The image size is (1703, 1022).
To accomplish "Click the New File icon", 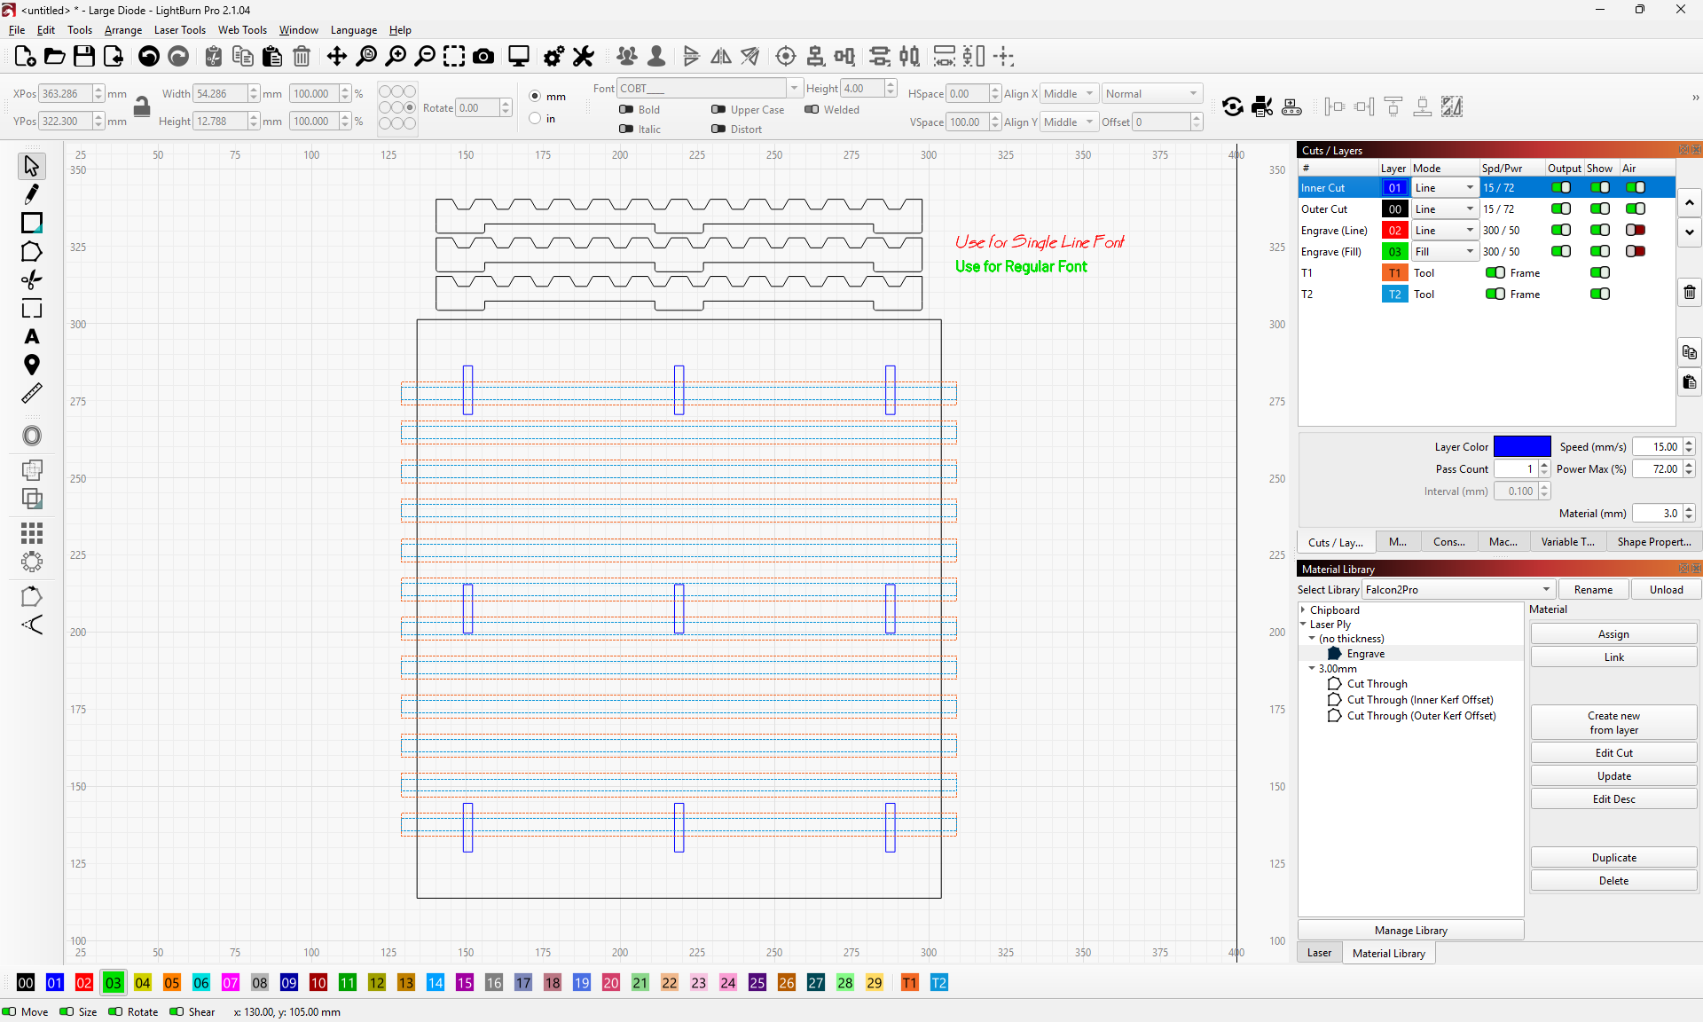I will coord(25,57).
